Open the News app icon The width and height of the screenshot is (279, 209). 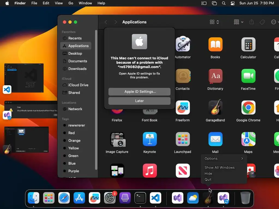183,171
